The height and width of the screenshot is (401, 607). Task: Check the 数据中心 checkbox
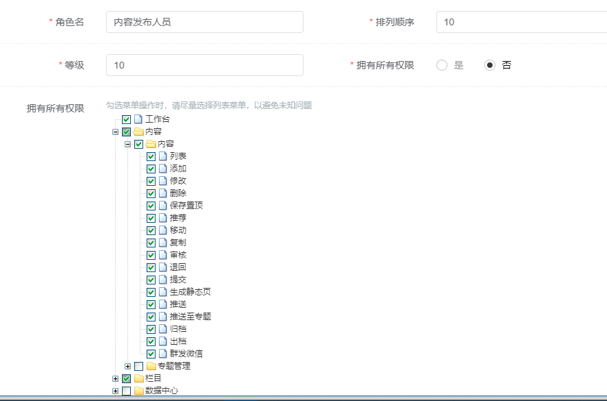(x=126, y=391)
